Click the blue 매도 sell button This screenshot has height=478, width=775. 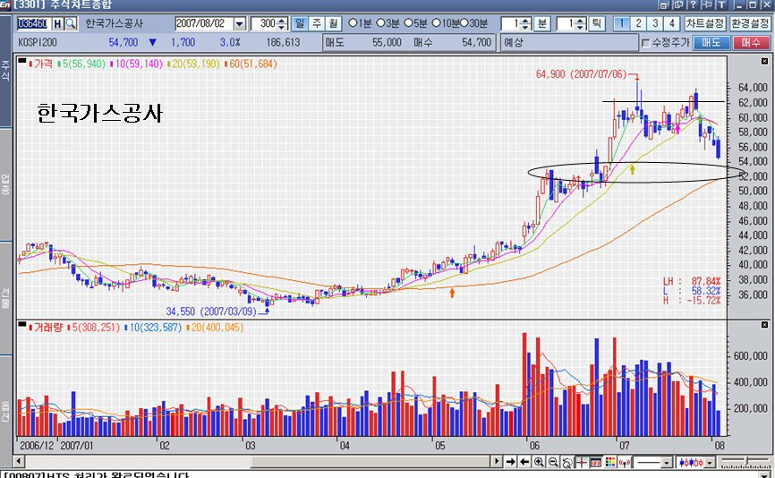point(711,43)
